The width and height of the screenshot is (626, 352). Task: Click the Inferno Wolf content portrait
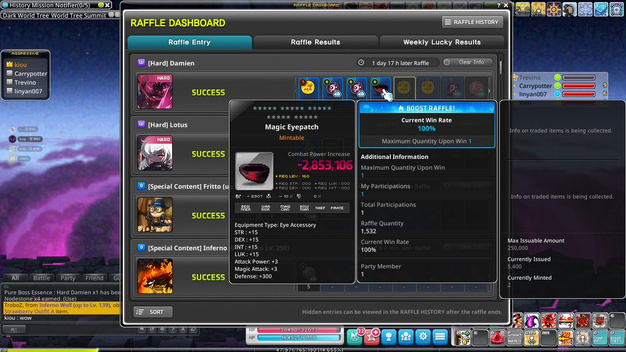click(155, 276)
